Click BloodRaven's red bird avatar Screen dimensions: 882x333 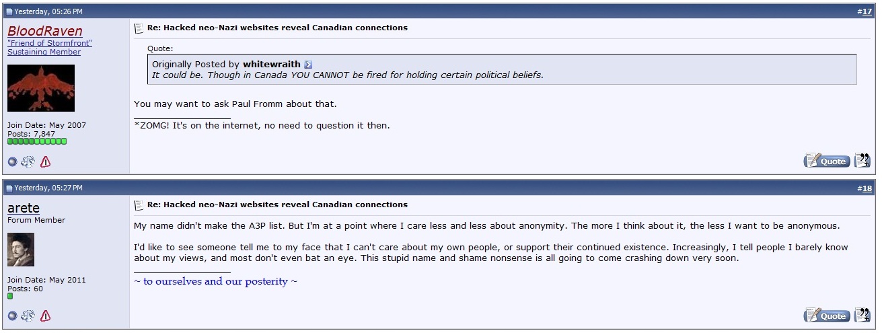41,88
